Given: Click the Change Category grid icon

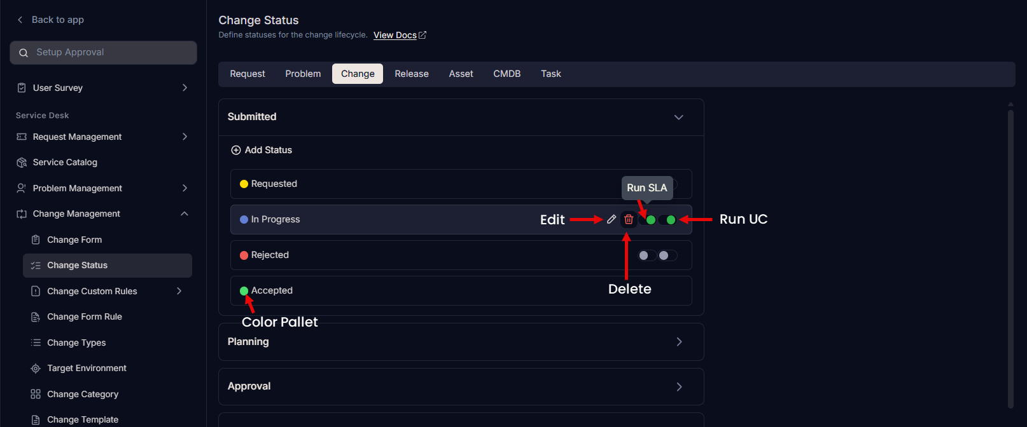Looking at the screenshot, I should coord(36,394).
